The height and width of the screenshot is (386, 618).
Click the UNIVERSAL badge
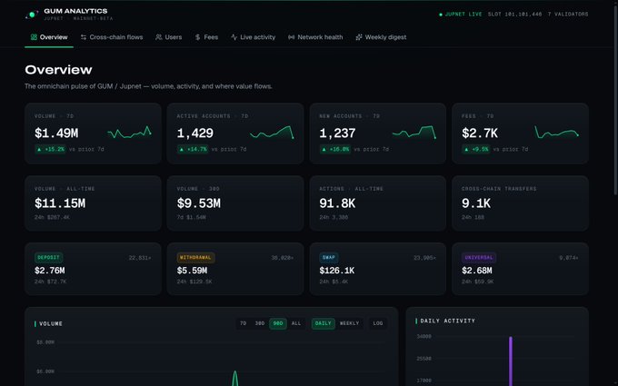pyautogui.click(x=479, y=258)
